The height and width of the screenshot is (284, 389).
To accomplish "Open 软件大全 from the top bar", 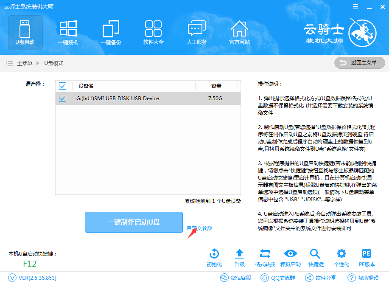I will tap(154, 32).
